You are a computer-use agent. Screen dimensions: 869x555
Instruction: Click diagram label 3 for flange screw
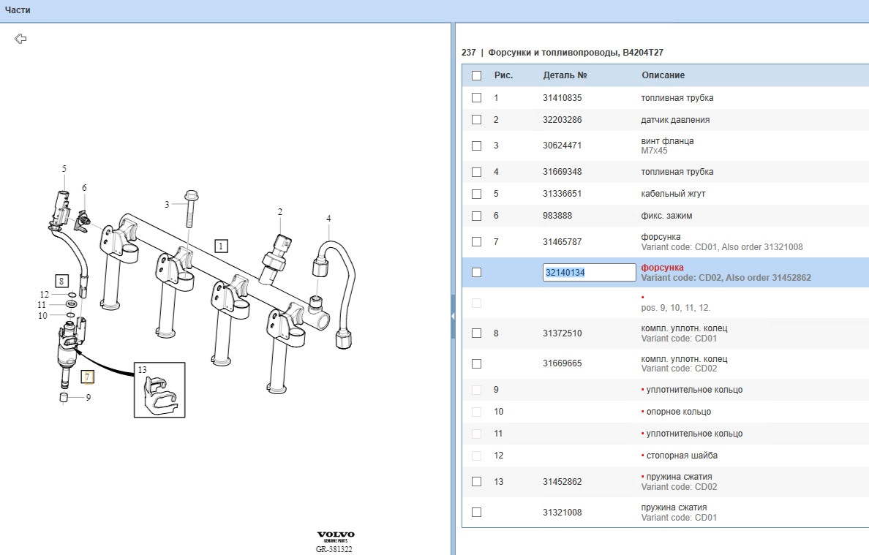[167, 205]
